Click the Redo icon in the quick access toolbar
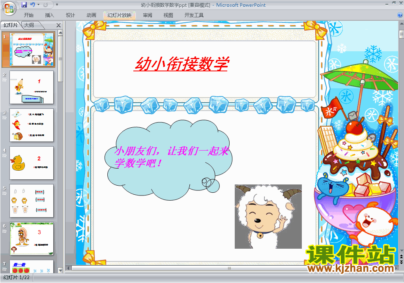This screenshot has width=404, height=283. pos(46,5)
